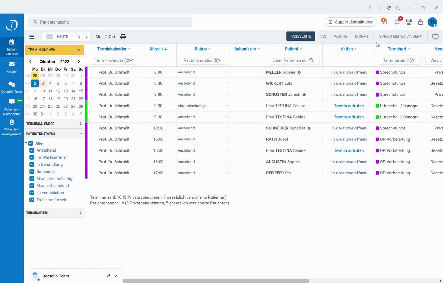The image size is (443, 283).
Task: Click Termin aufrufen for 15:30 appointment
Action: (349, 150)
